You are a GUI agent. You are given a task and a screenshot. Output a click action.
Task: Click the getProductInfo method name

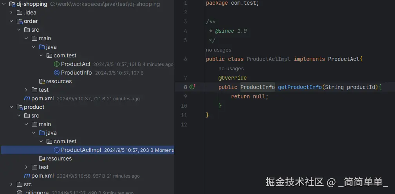click(x=300, y=87)
